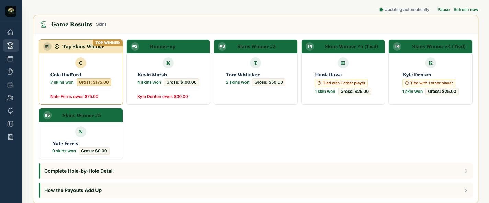Click the Game Results trophy icon in the header
This screenshot has height=203, width=489.
pos(43,24)
